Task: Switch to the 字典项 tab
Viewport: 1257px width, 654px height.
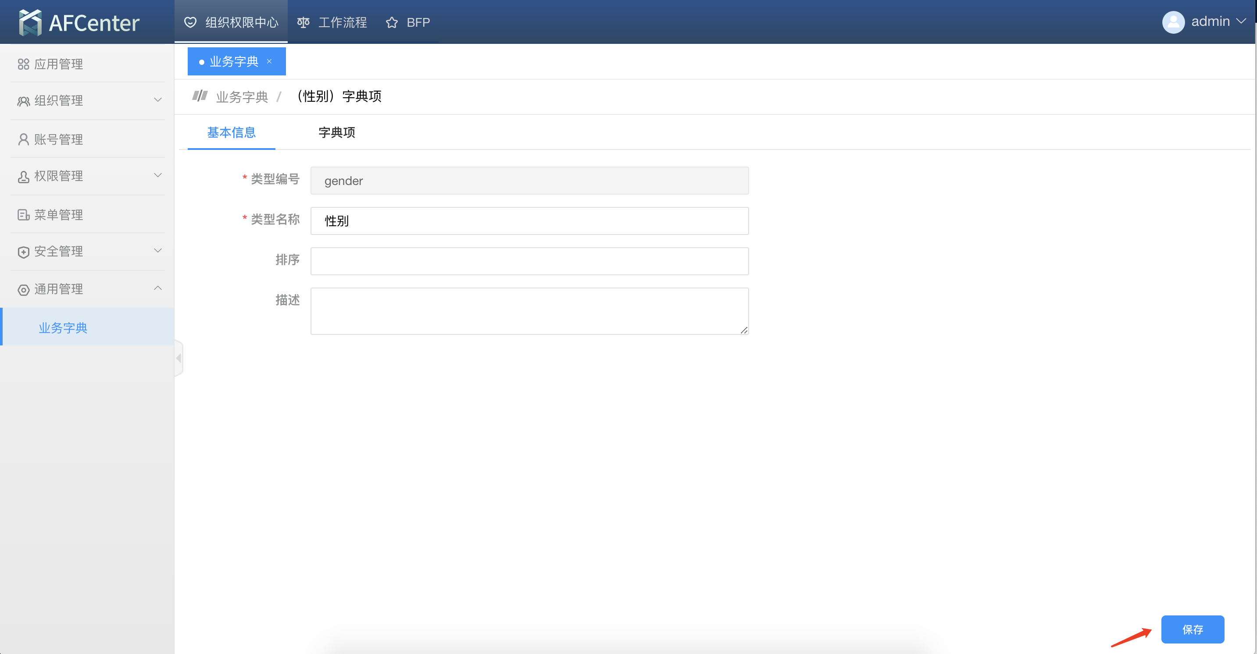Action: click(x=337, y=133)
